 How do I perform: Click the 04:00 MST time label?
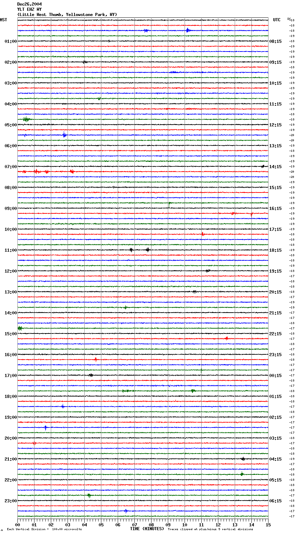[x=11, y=104]
